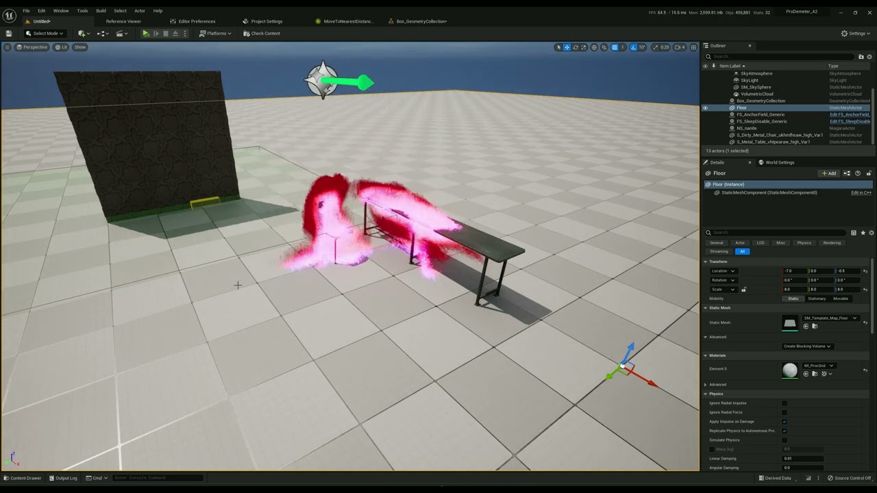This screenshot has height=493, width=877.
Task: Open the Outliner settings gear
Action: (870, 56)
